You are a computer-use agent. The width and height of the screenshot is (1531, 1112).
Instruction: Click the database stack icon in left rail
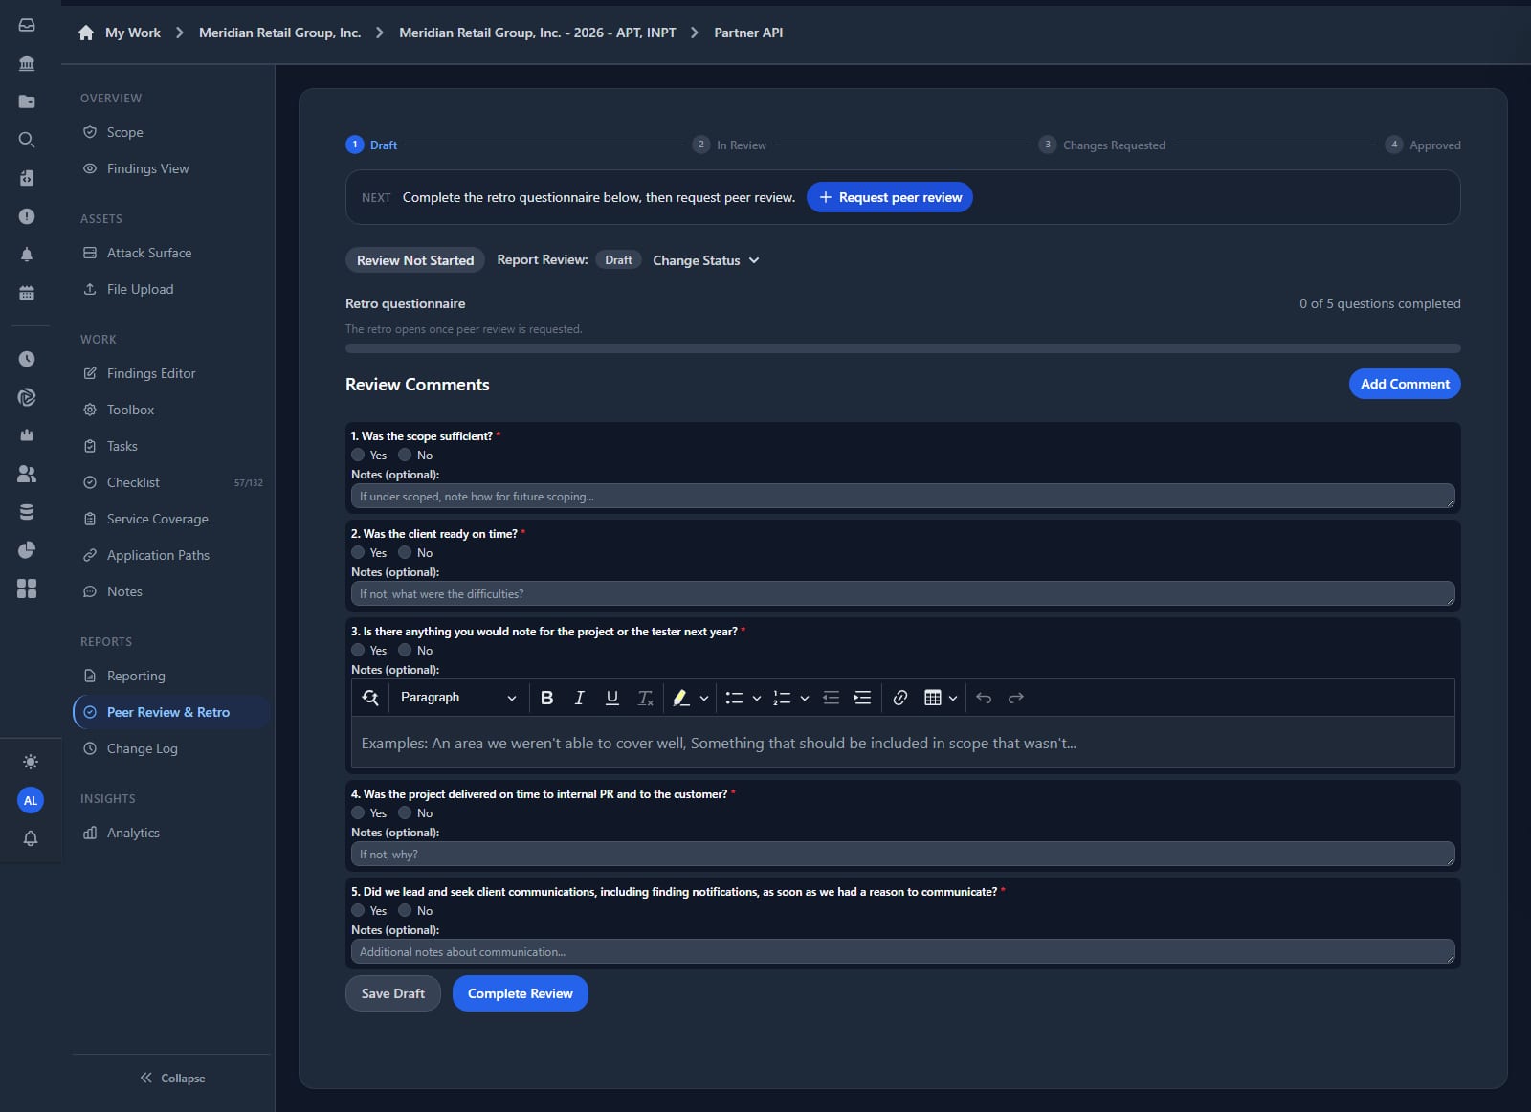[x=27, y=512]
